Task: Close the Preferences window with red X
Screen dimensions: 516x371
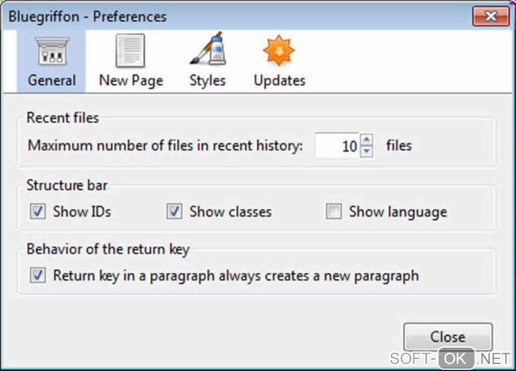Action: coord(490,17)
